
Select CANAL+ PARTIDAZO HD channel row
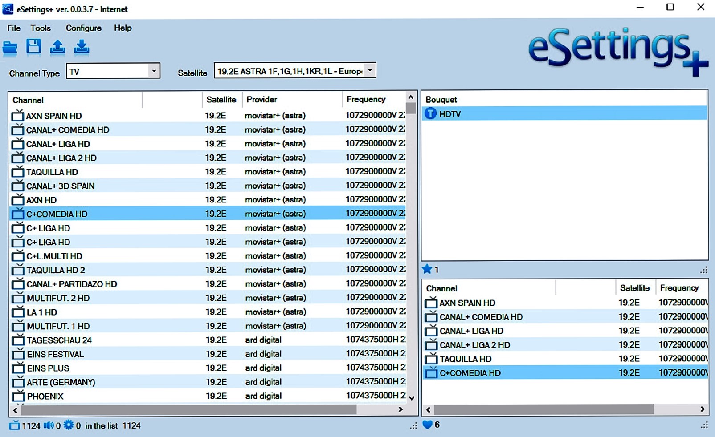208,284
